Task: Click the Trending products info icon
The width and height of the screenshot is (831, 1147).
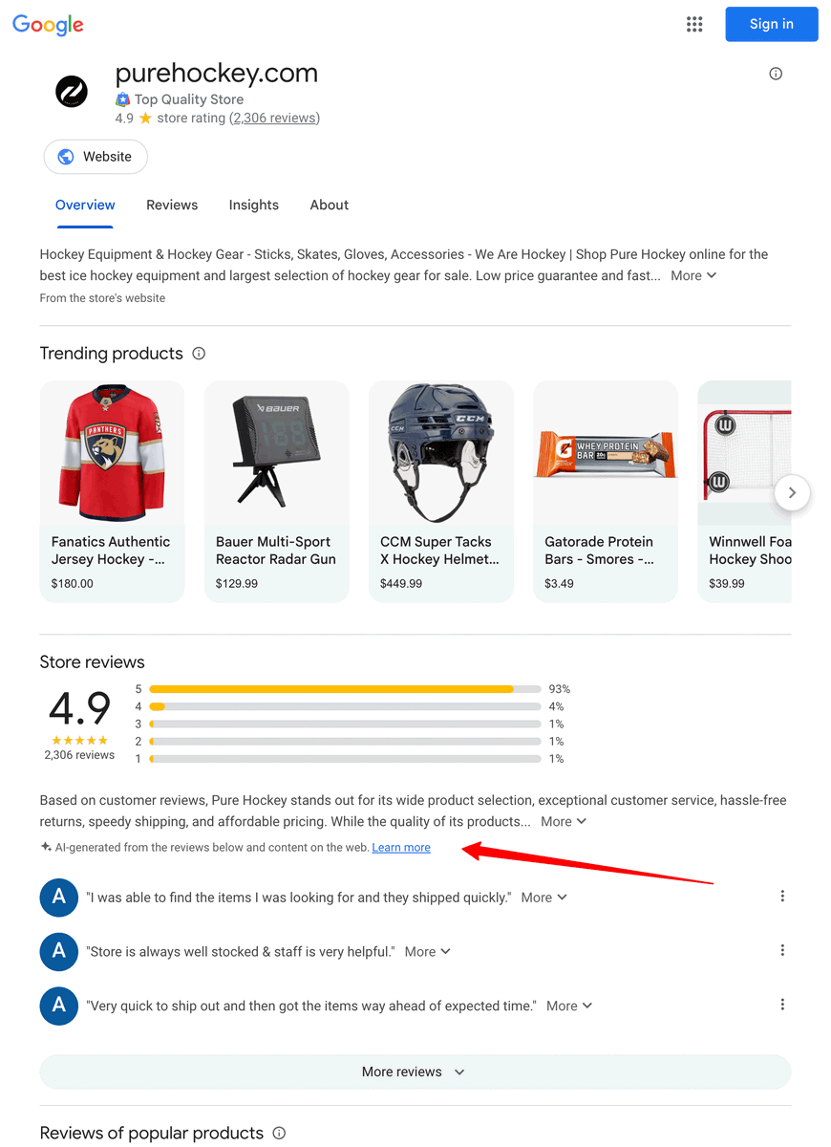Action: 199,354
